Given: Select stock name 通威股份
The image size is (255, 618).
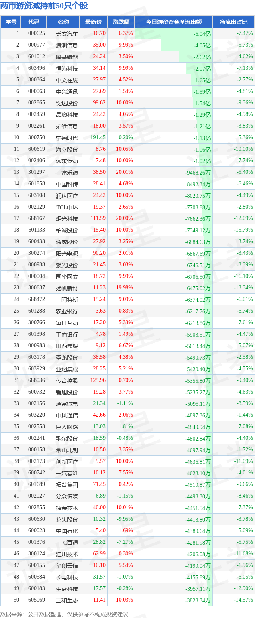Looking at the screenshot, I should 67,242.
